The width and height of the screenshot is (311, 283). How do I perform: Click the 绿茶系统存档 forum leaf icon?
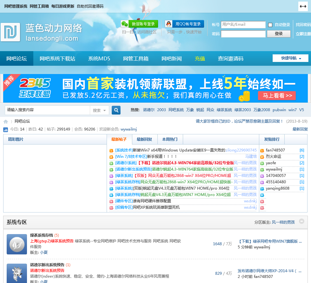point(17,244)
